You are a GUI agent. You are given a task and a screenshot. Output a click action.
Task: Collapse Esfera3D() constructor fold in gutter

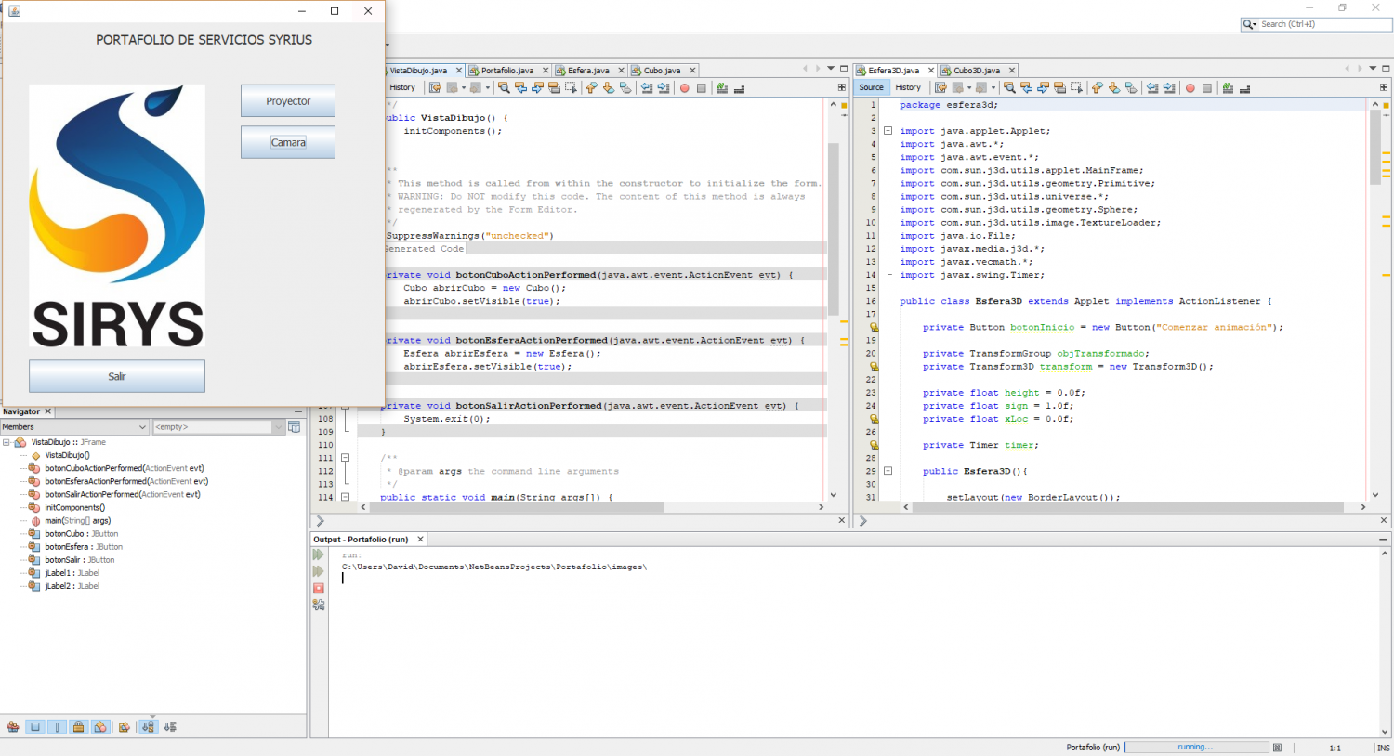tap(888, 471)
